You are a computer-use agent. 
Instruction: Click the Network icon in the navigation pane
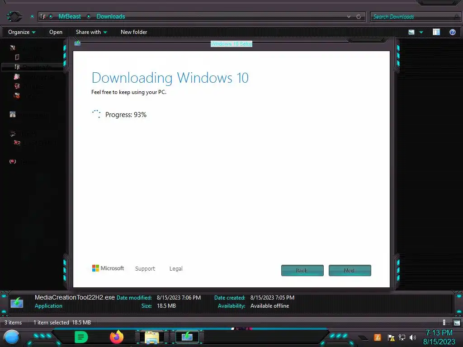(12, 161)
